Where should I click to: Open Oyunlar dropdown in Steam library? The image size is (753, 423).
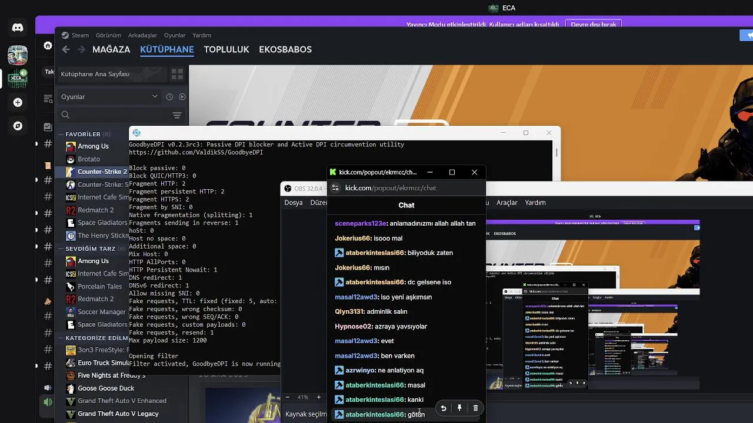point(109,97)
